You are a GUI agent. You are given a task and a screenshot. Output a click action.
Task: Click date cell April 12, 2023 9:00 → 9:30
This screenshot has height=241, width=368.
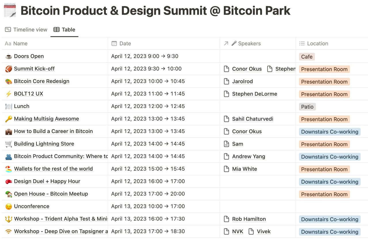[164, 56]
